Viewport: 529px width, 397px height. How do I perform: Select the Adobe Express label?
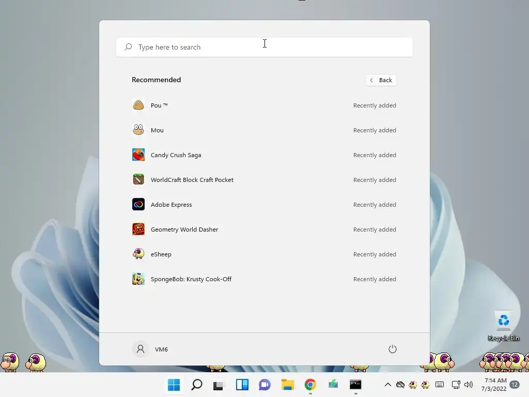coord(172,205)
